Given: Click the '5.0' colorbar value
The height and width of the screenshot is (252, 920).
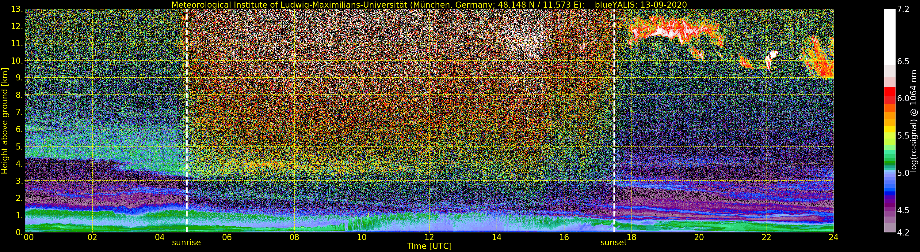Looking at the screenshot, I should click(903, 173).
